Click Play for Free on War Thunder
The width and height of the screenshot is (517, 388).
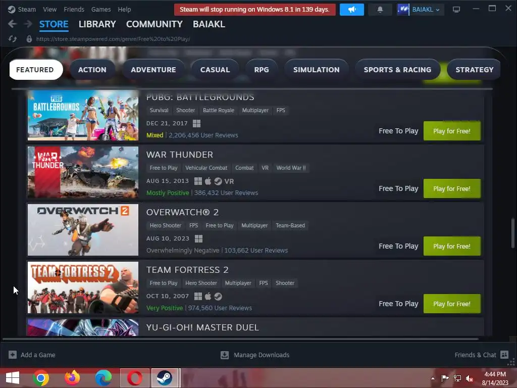[x=452, y=189]
